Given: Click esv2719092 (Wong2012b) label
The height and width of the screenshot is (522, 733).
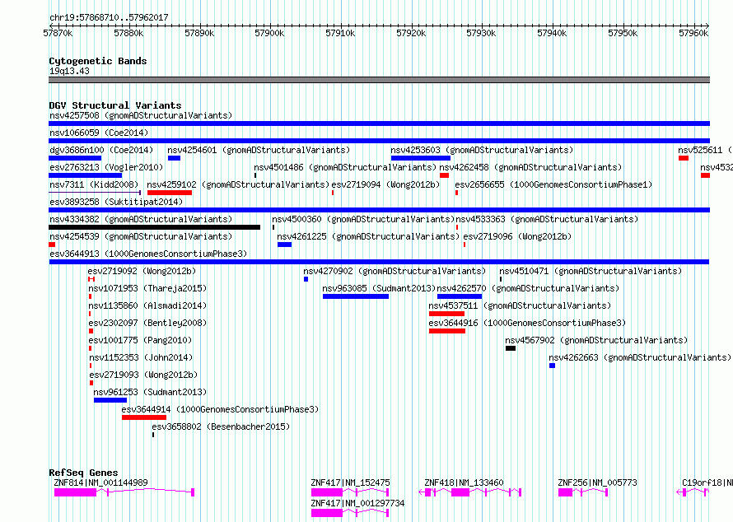Looking at the screenshot, I should coord(142,271).
